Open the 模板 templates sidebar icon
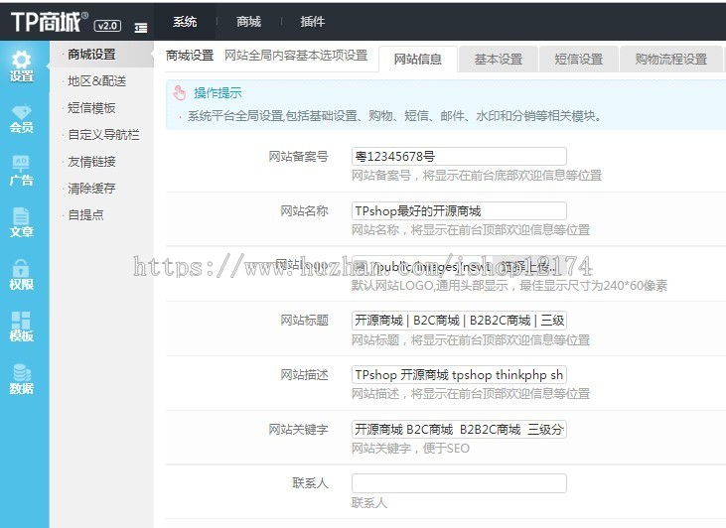 point(22,327)
